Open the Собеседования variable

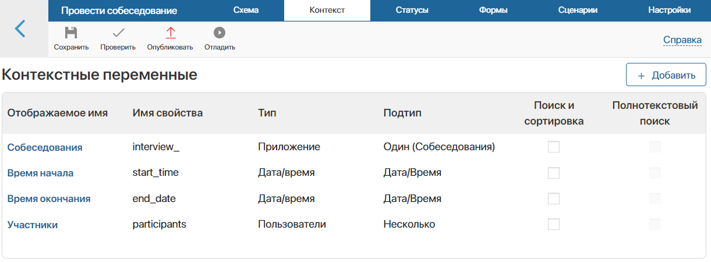(x=45, y=147)
